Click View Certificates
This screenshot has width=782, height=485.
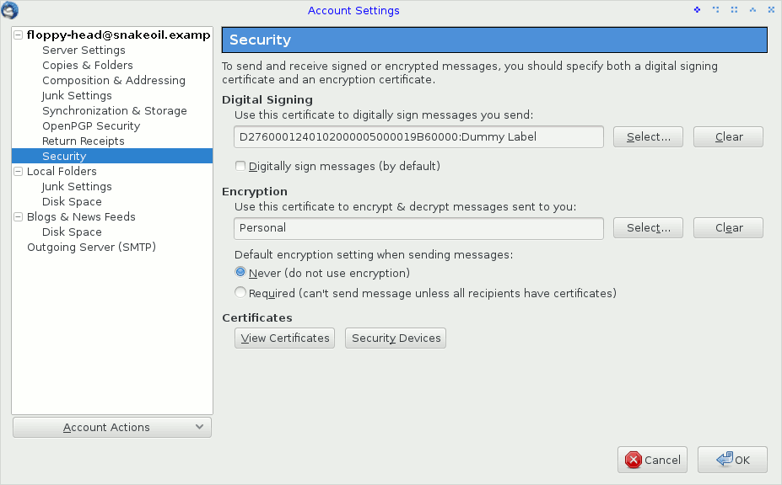284,338
